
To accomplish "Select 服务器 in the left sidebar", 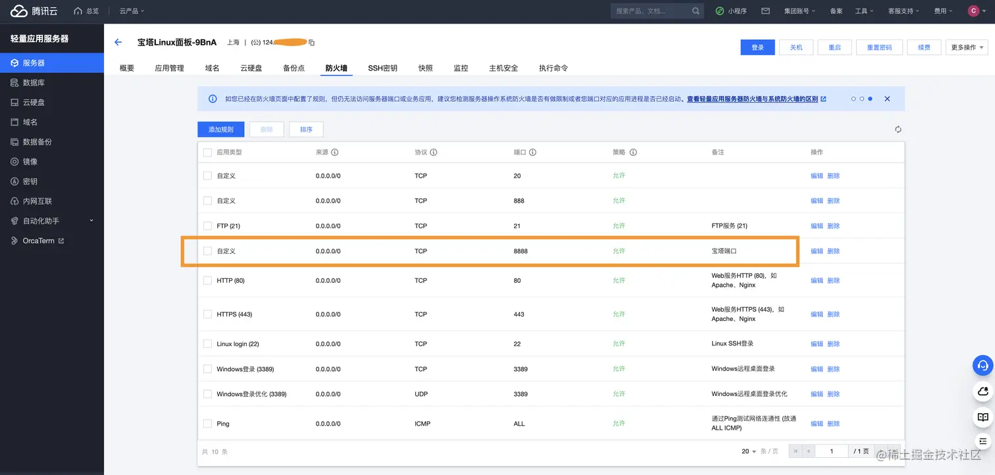I will pyautogui.click(x=52, y=63).
